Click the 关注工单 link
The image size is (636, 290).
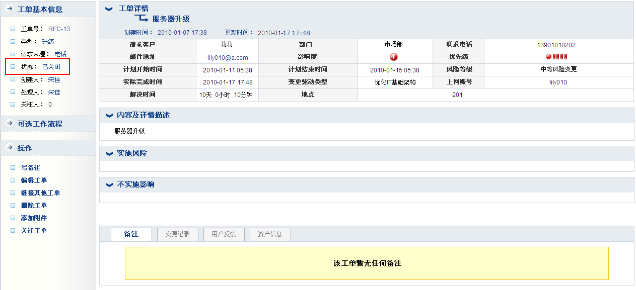(x=34, y=231)
